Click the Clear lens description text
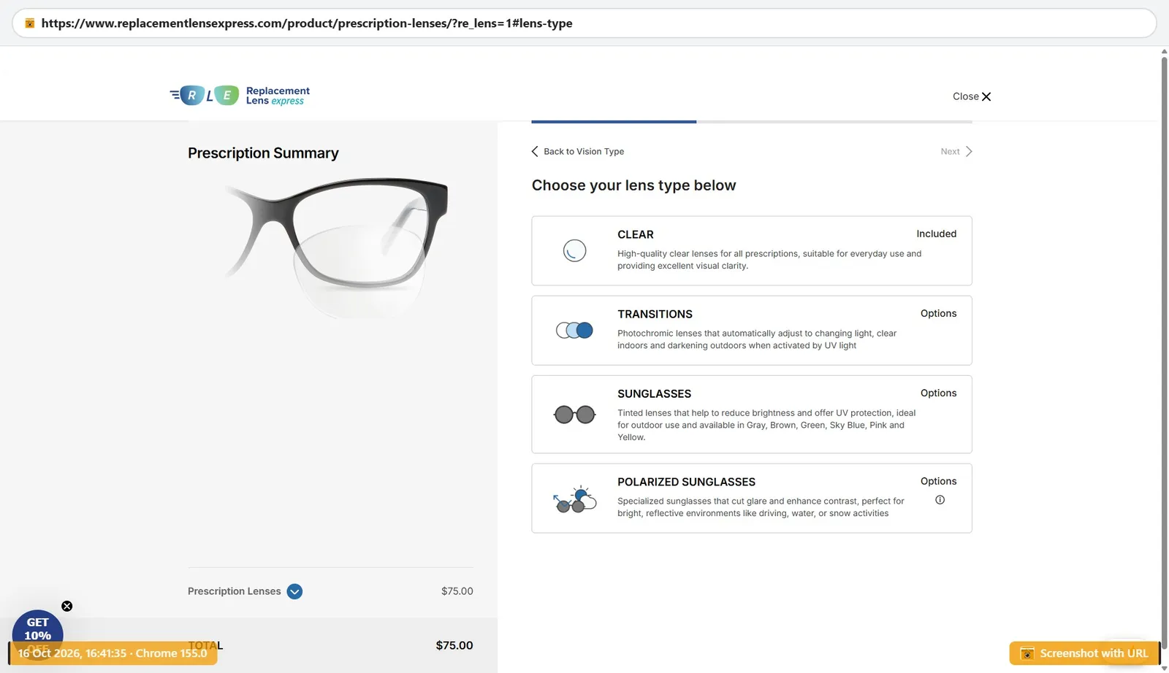 (769, 260)
